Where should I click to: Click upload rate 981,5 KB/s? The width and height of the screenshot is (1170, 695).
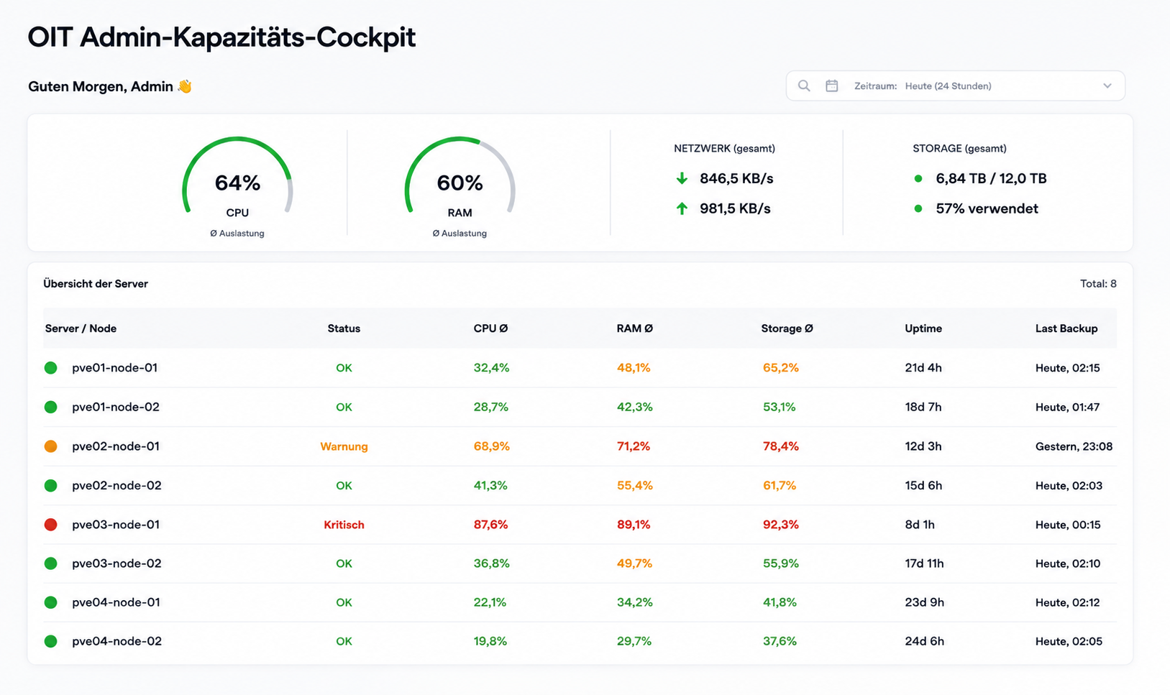pyautogui.click(x=735, y=208)
